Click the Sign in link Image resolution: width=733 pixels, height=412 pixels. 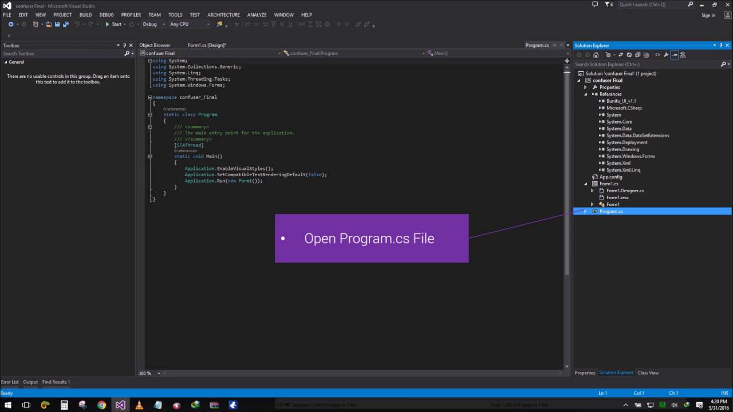(x=708, y=15)
